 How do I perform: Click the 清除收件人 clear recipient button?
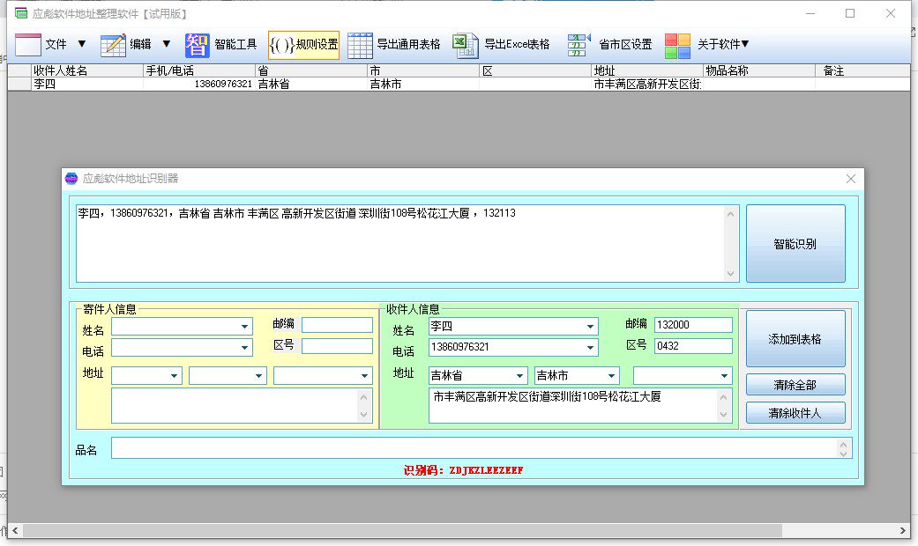click(x=795, y=411)
